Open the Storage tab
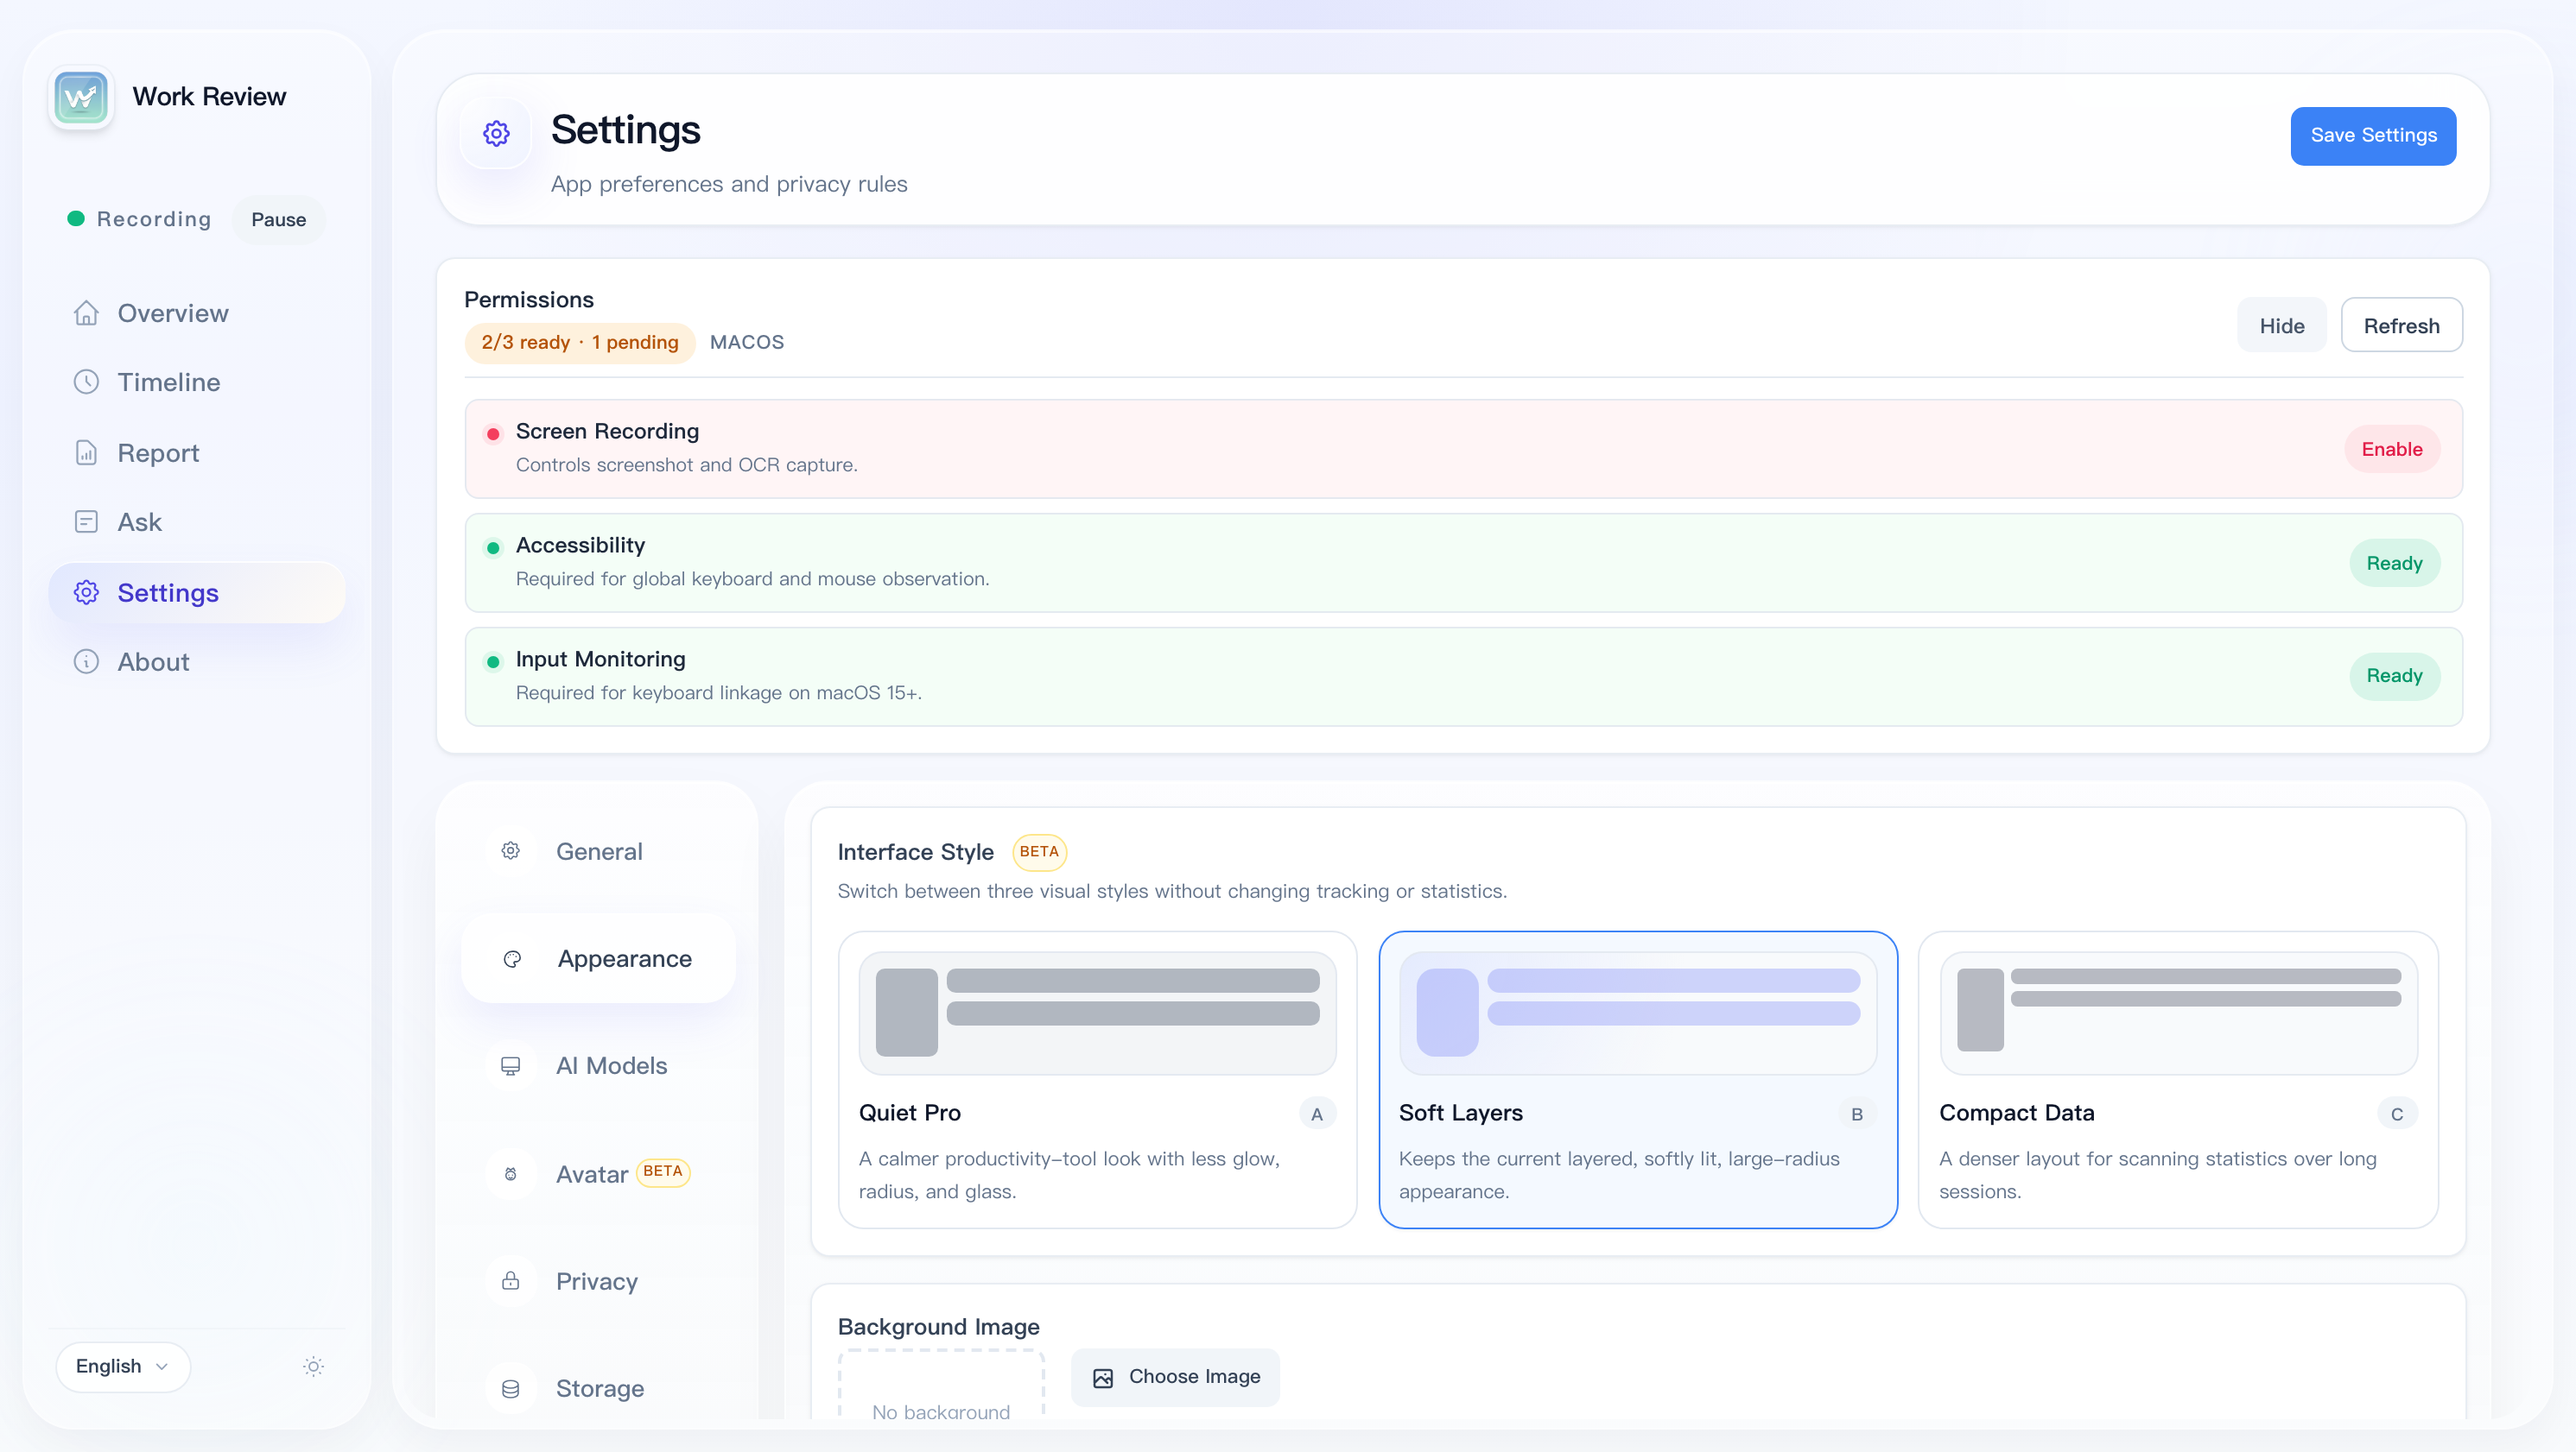 click(x=598, y=1389)
